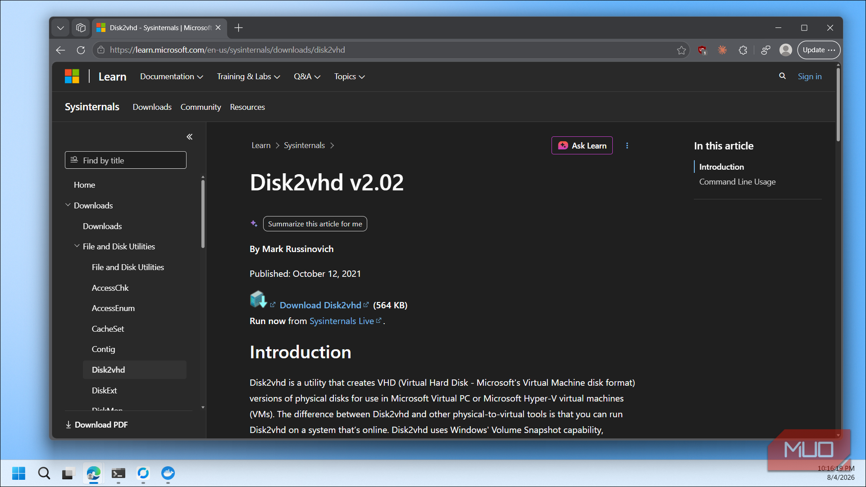This screenshot has height=487, width=866.
Task: Jump to Command Line Usage section
Action: click(737, 182)
